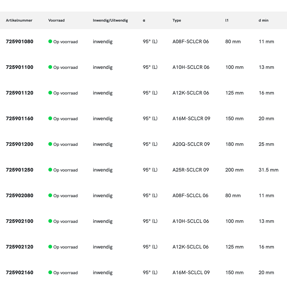Image resolution: width=287 pixels, height=287 pixels.
Task: Open article number 725901100
Action: point(20,67)
